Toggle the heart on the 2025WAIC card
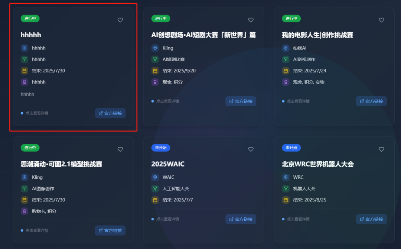The image size is (401, 249). click(251, 149)
